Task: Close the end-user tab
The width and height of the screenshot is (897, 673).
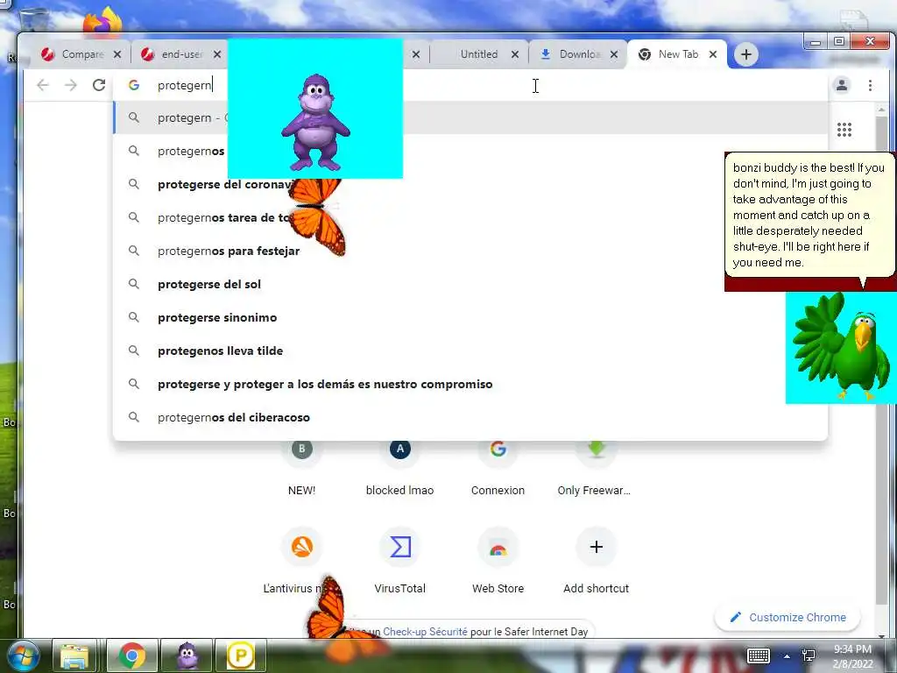Action: point(217,54)
